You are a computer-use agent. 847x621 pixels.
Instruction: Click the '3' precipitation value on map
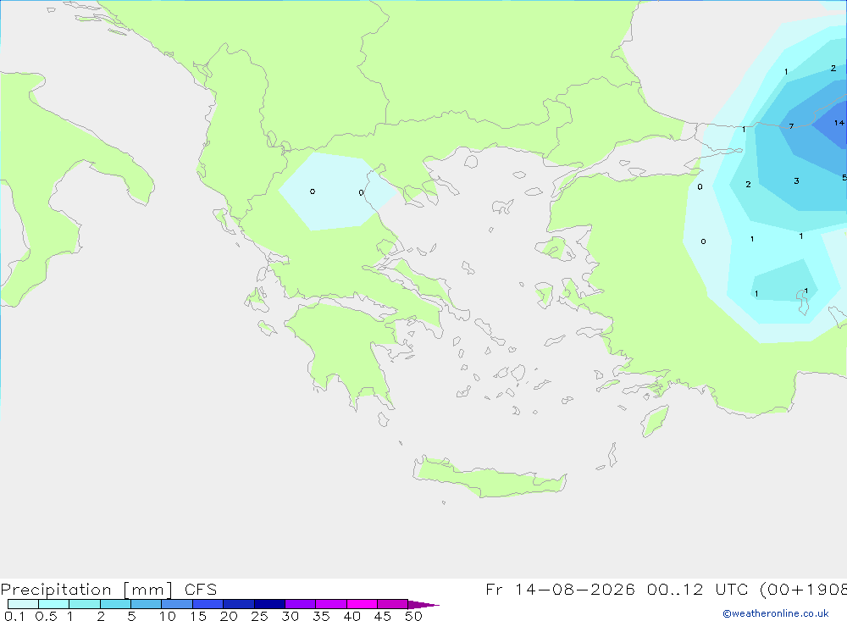(796, 181)
